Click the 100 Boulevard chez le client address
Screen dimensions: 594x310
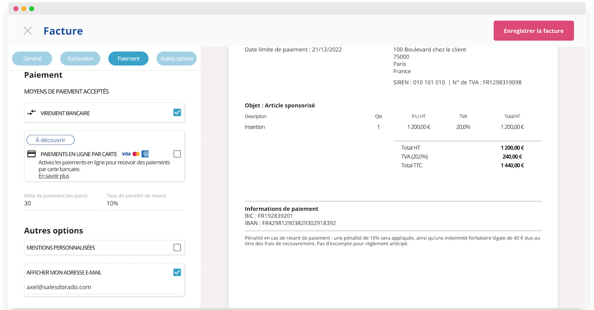pos(430,49)
